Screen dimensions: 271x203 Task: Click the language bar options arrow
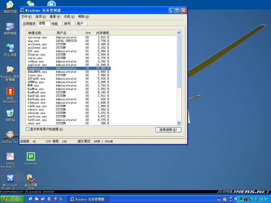[231, 201]
